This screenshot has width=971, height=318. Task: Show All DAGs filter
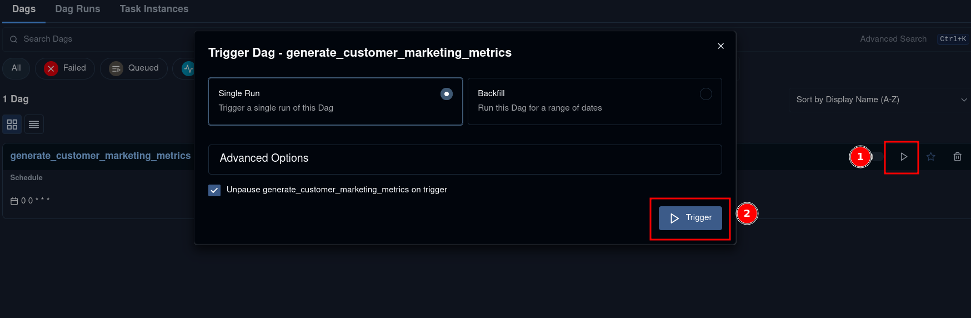click(x=16, y=68)
